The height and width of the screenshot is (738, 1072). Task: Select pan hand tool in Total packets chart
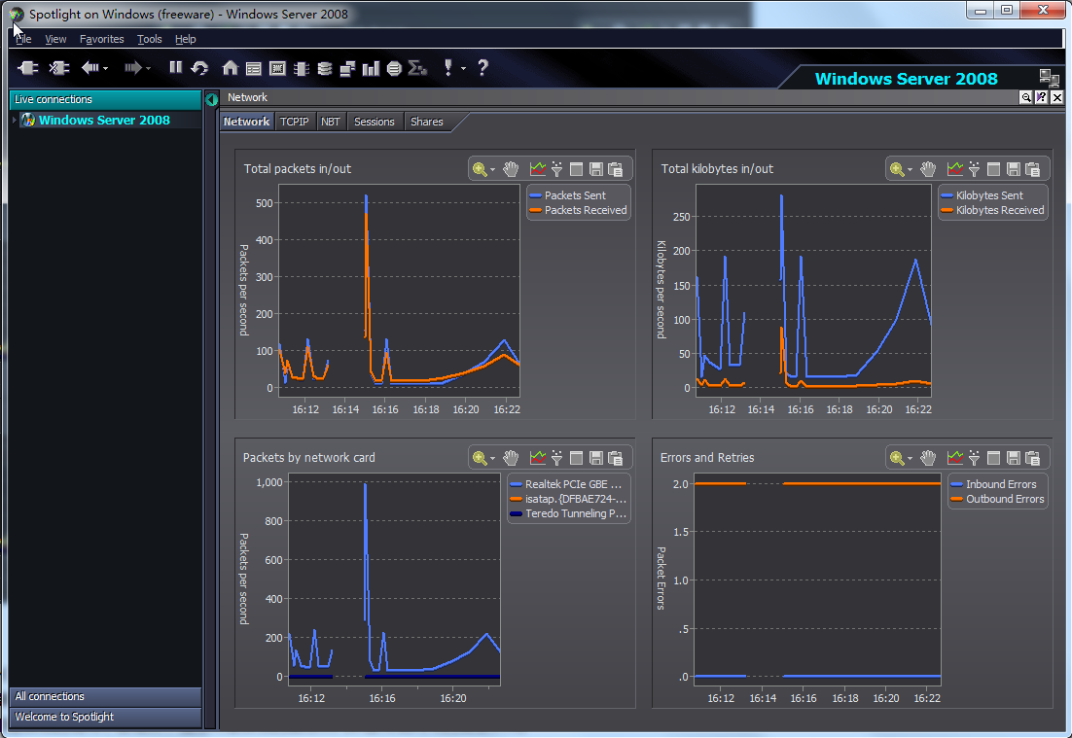pyautogui.click(x=511, y=169)
